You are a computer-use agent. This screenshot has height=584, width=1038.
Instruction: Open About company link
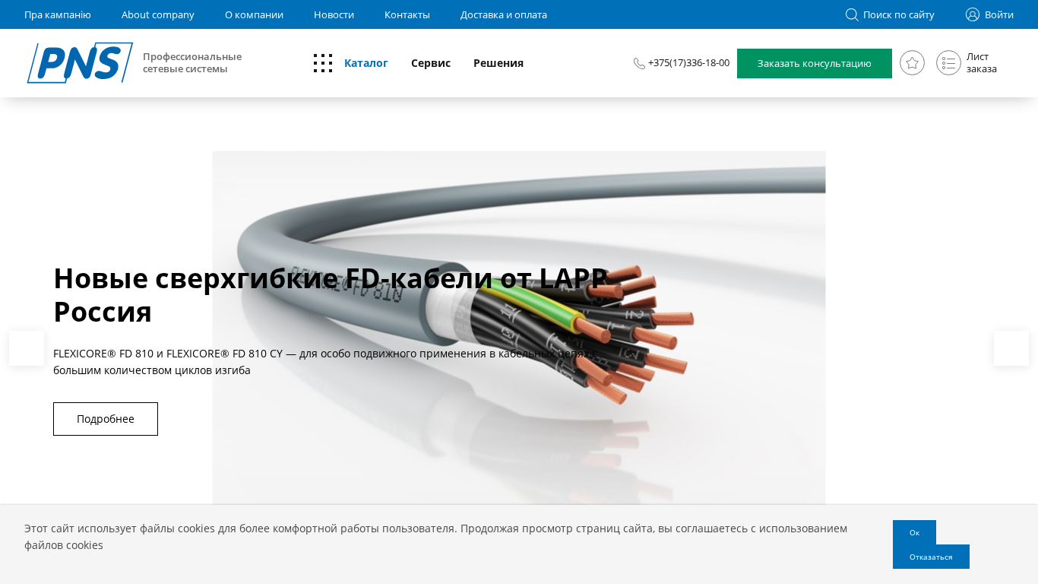(x=158, y=14)
